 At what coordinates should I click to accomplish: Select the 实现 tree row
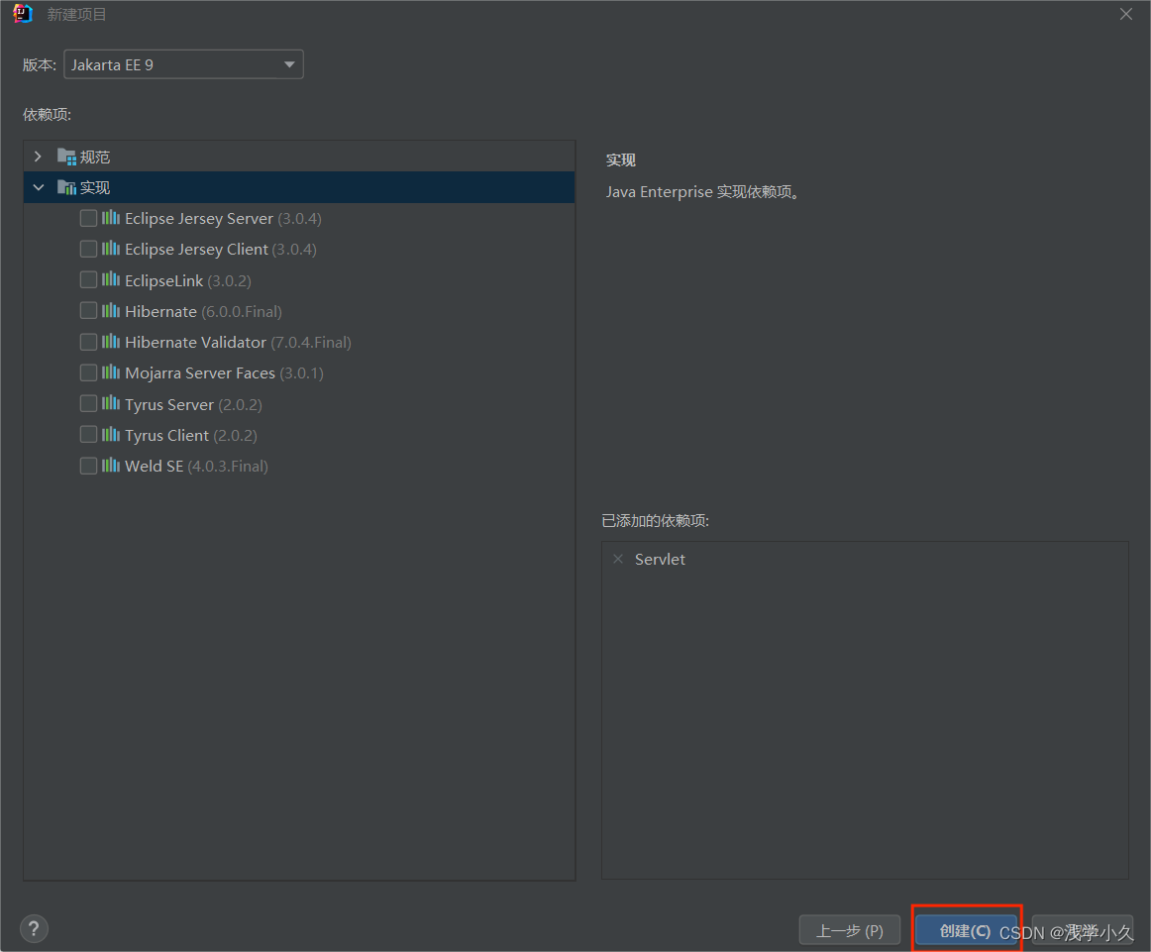pos(299,187)
